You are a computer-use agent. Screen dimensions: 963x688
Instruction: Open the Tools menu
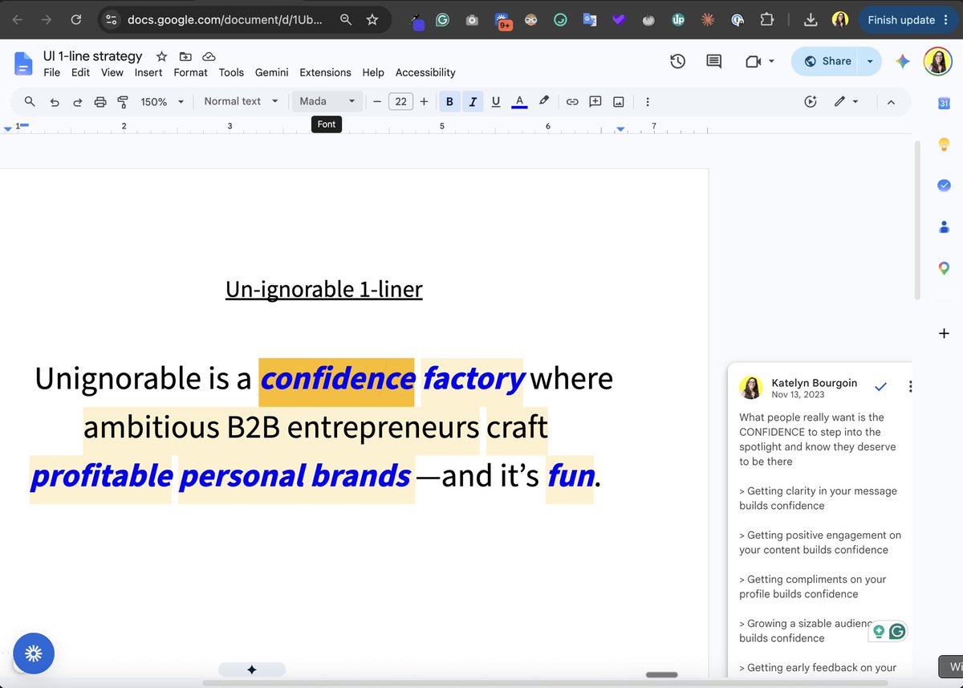tap(231, 72)
